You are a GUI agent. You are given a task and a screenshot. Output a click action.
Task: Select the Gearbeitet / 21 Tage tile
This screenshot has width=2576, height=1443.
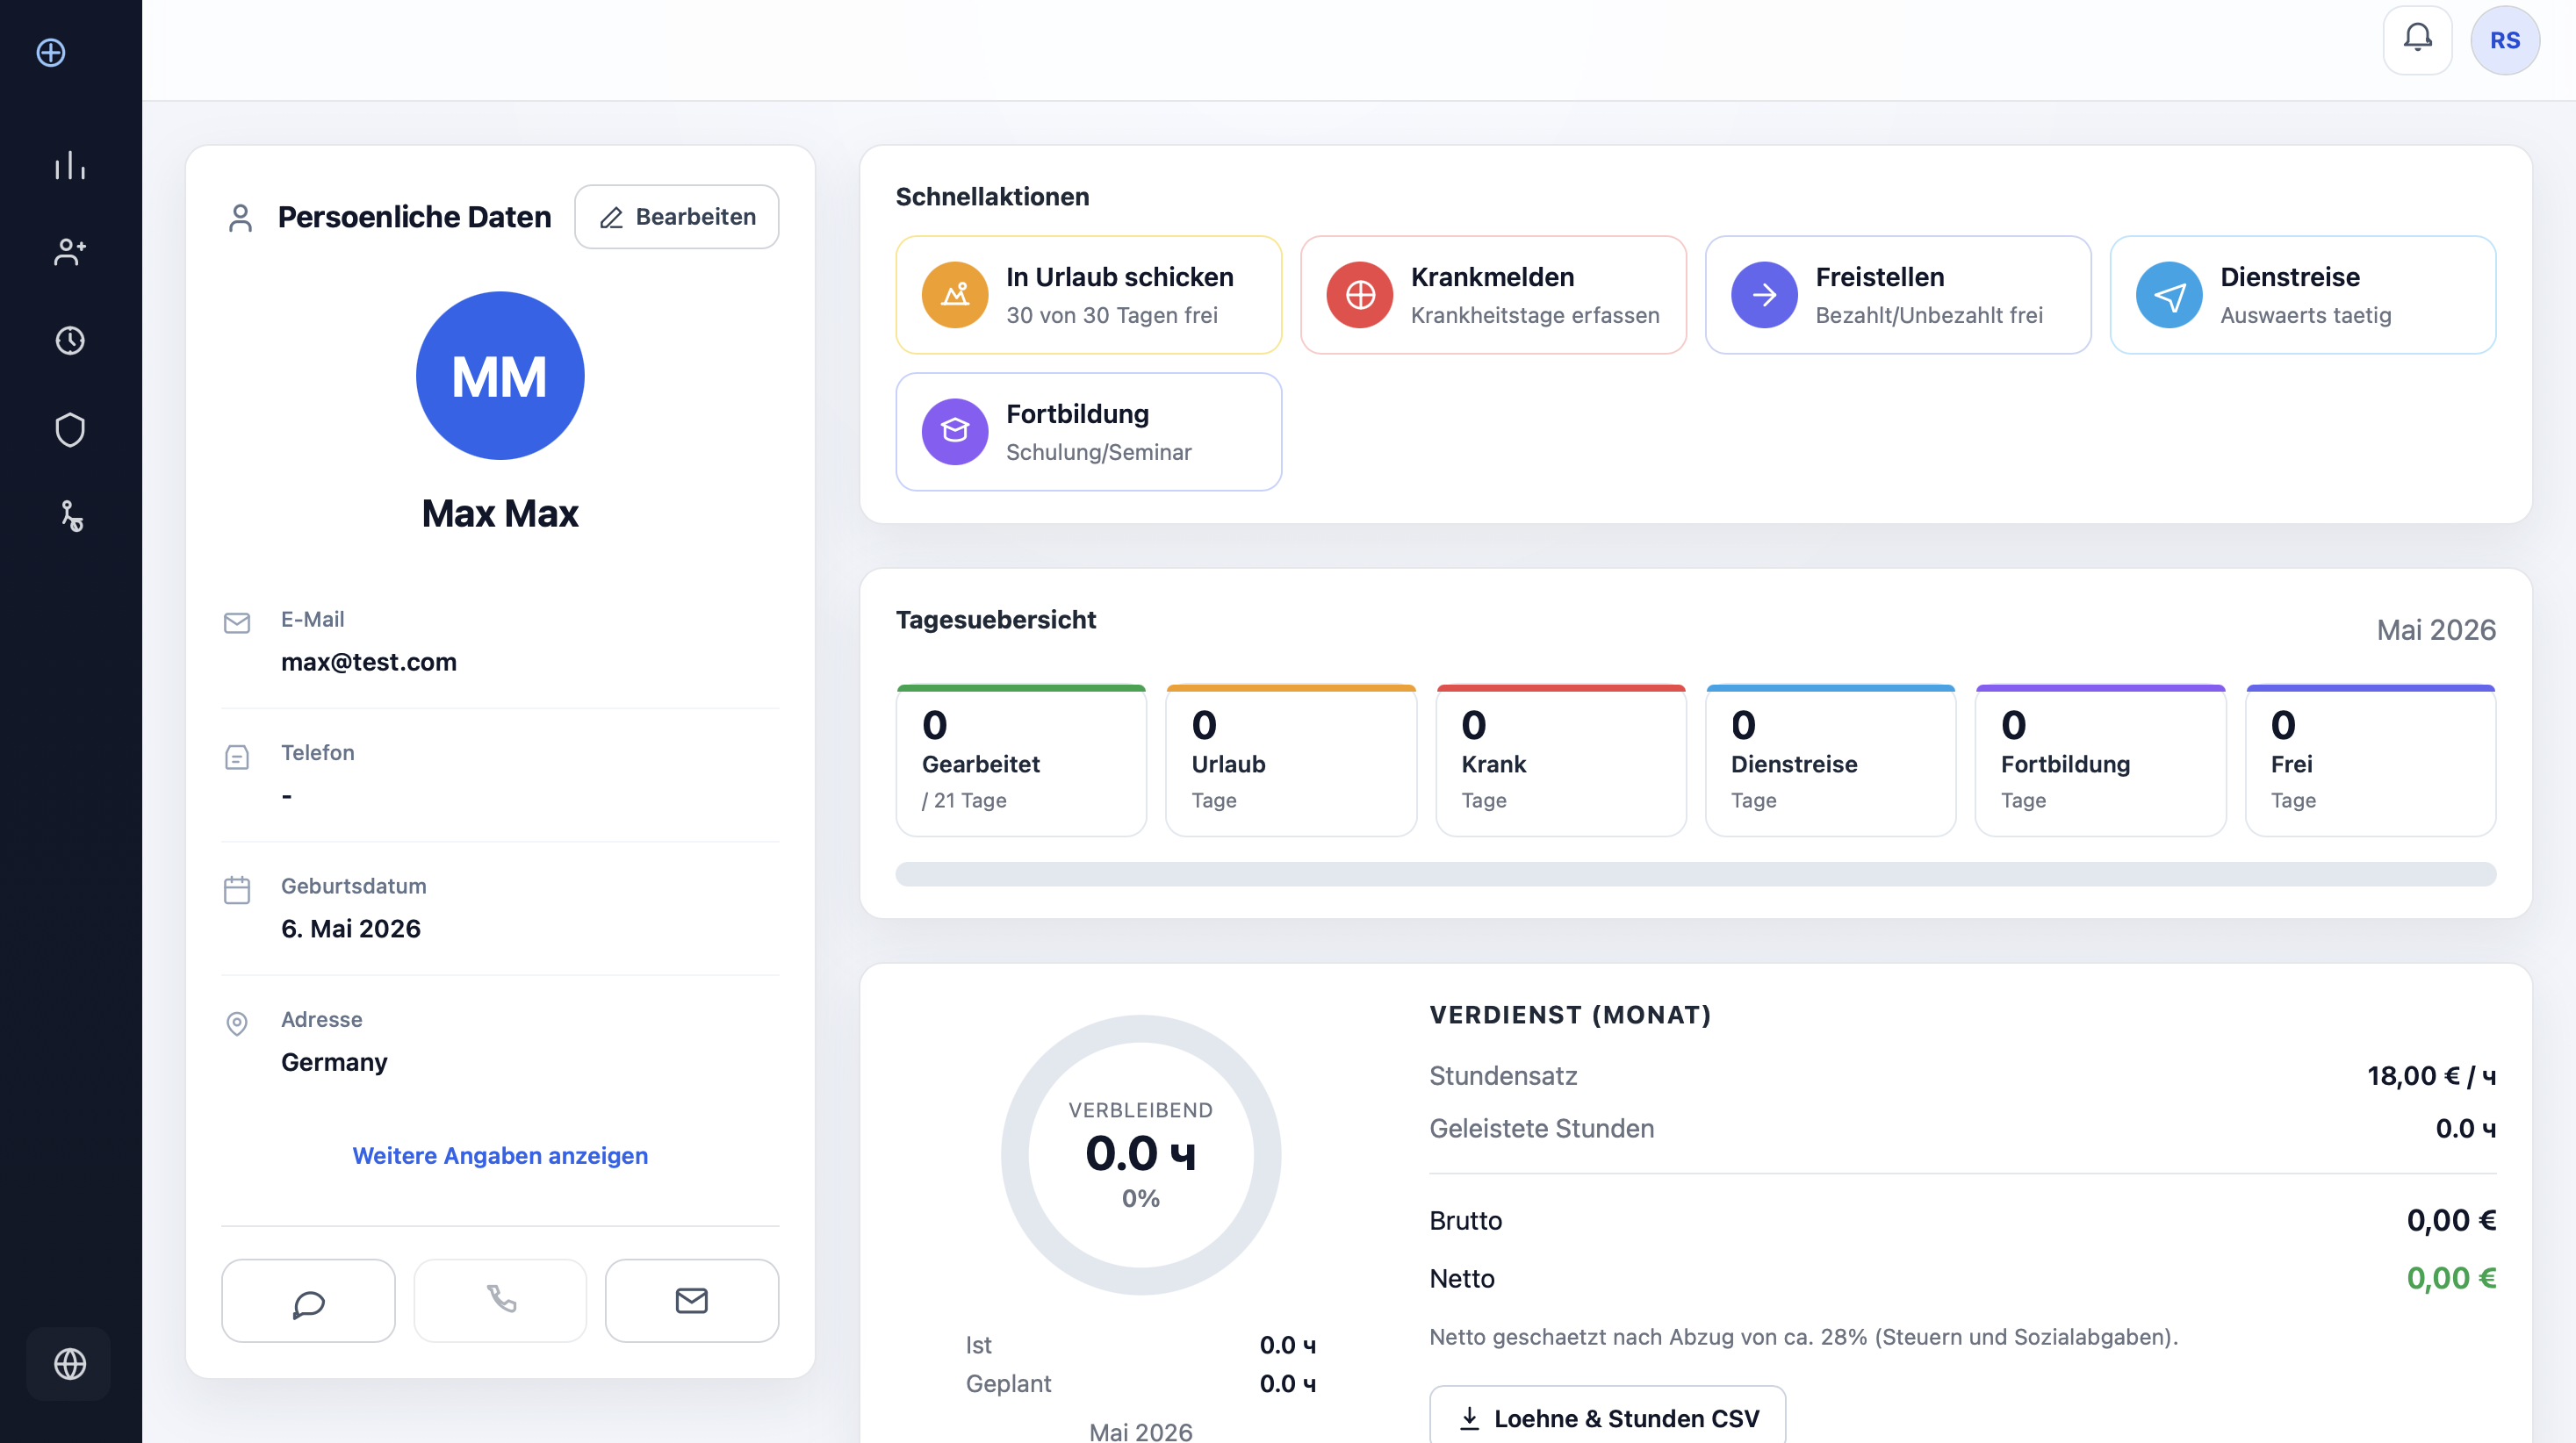(x=1021, y=761)
